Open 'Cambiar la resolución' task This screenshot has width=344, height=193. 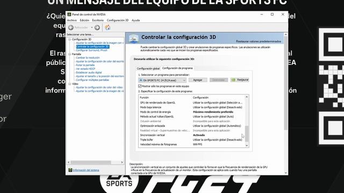click(x=88, y=58)
